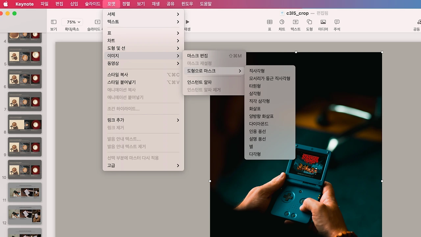
Task: Open the 공유 menu
Action: click(x=170, y=4)
